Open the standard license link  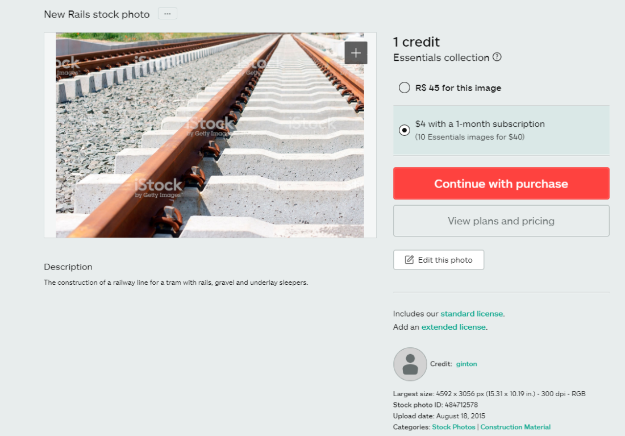(x=472, y=314)
